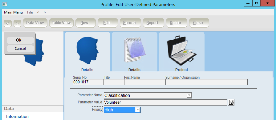Click the Report toolbar button
This screenshot has height=120, width=276.
[x=153, y=23]
